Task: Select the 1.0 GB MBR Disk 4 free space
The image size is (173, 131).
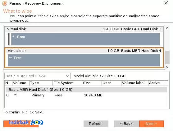Action: [84, 60]
